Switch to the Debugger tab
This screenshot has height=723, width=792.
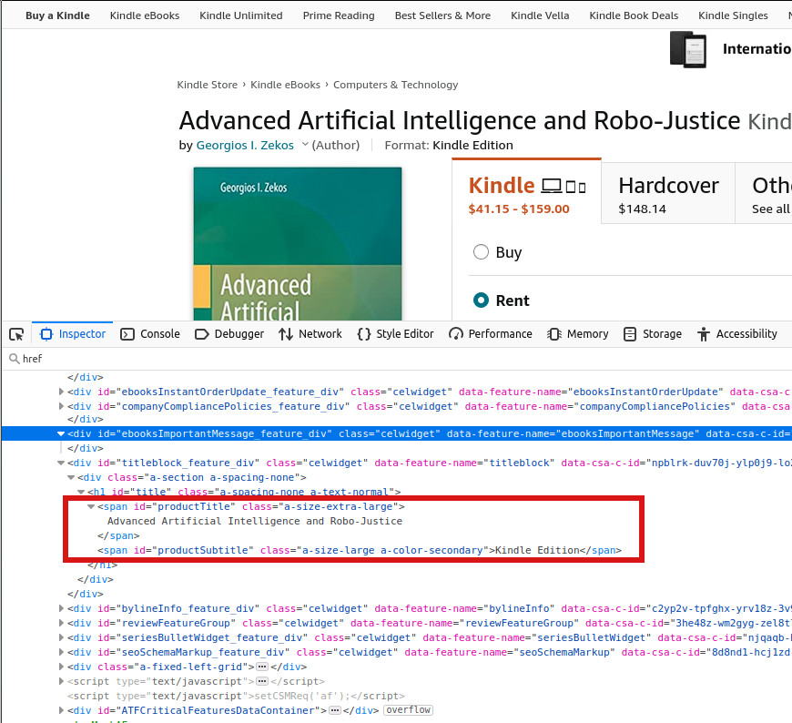tap(229, 334)
